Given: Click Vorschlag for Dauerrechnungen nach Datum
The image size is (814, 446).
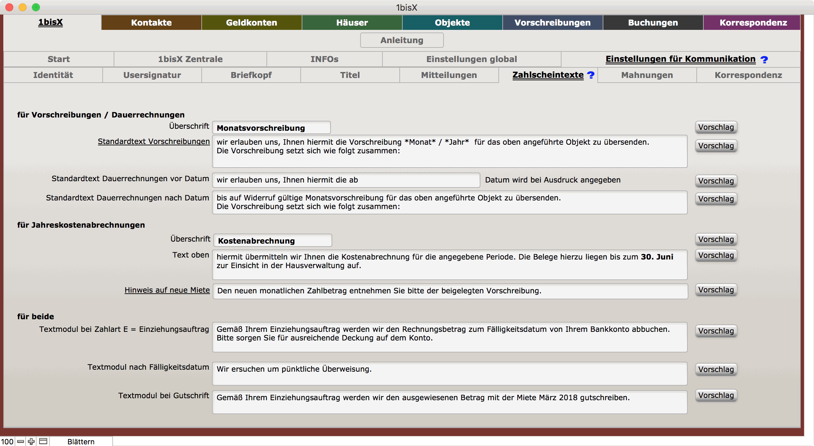Looking at the screenshot, I should pos(716,199).
